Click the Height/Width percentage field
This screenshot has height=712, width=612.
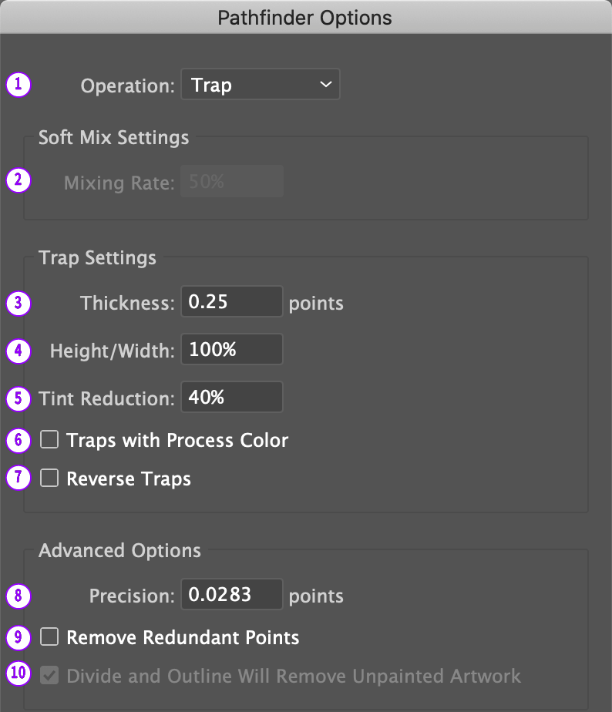[x=231, y=350]
